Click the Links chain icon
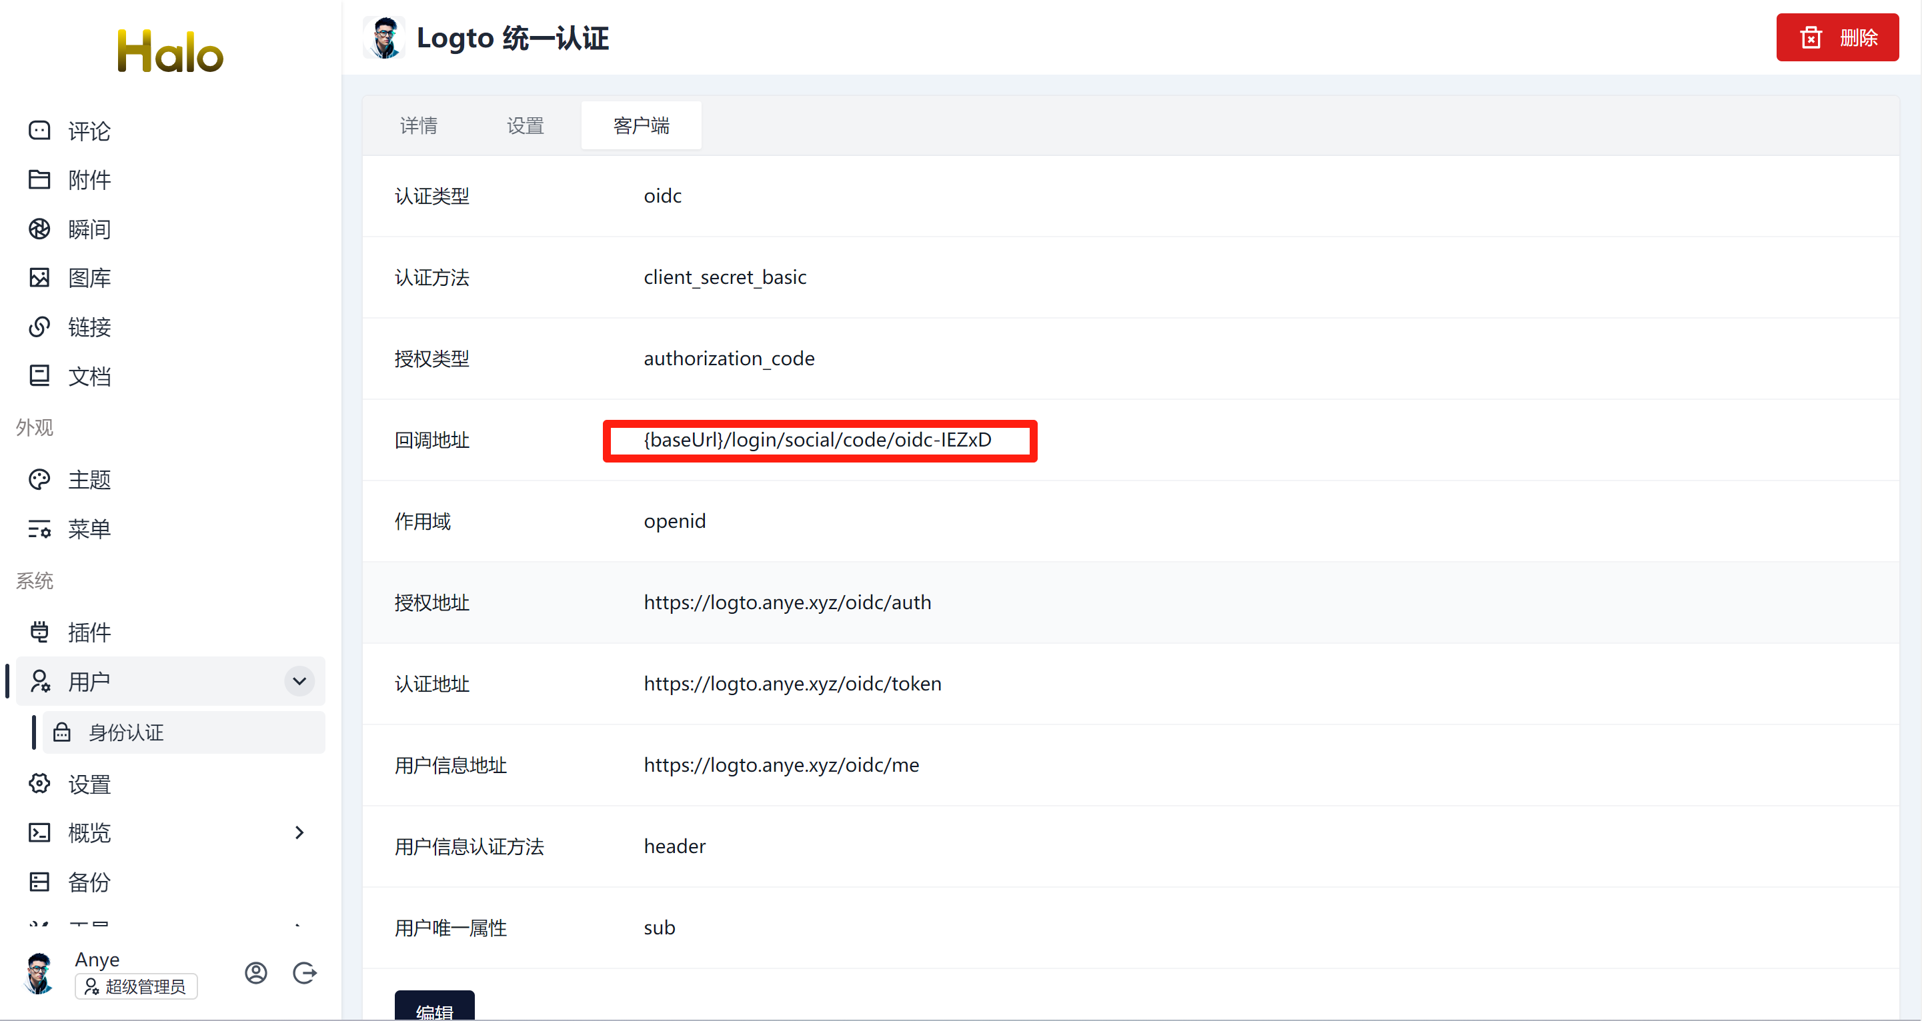Image resolution: width=1922 pixels, height=1021 pixels. coord(39,327)
